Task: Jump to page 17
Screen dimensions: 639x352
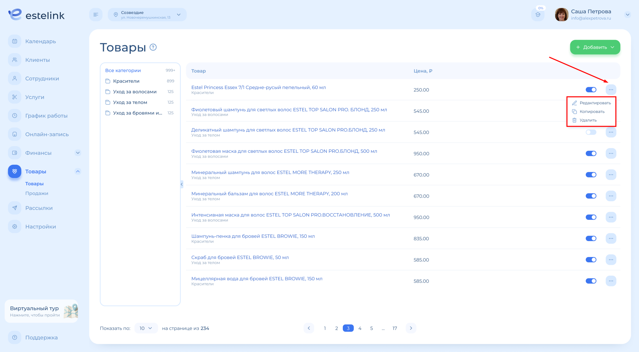Action: click(395, 328)
